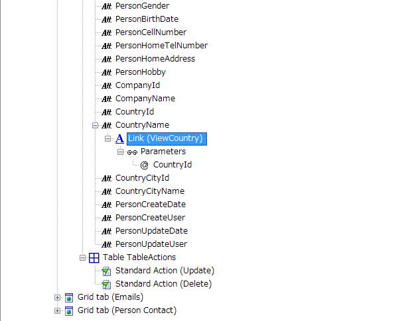
Task: Collapse the Link (ViewCountry) node
Action: point(108,138)
